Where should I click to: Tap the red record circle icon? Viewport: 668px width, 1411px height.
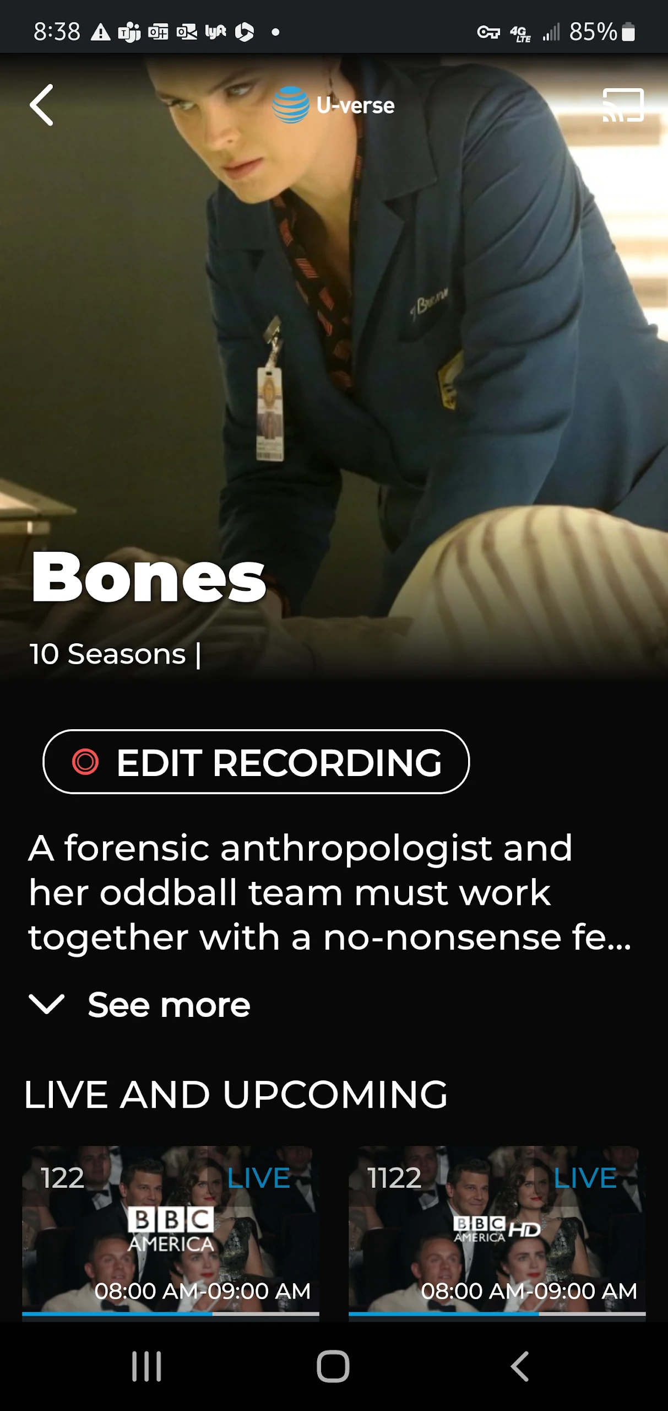(x=85, y=762)
